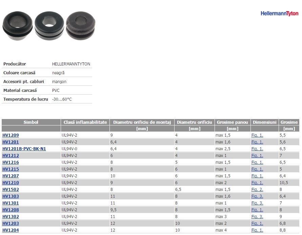Image resolution: width=302 pixels, height=235 pixels.
Task: Open the HV1201B-PVC-BK-N1 product link
Action: [x=24, y=149]
